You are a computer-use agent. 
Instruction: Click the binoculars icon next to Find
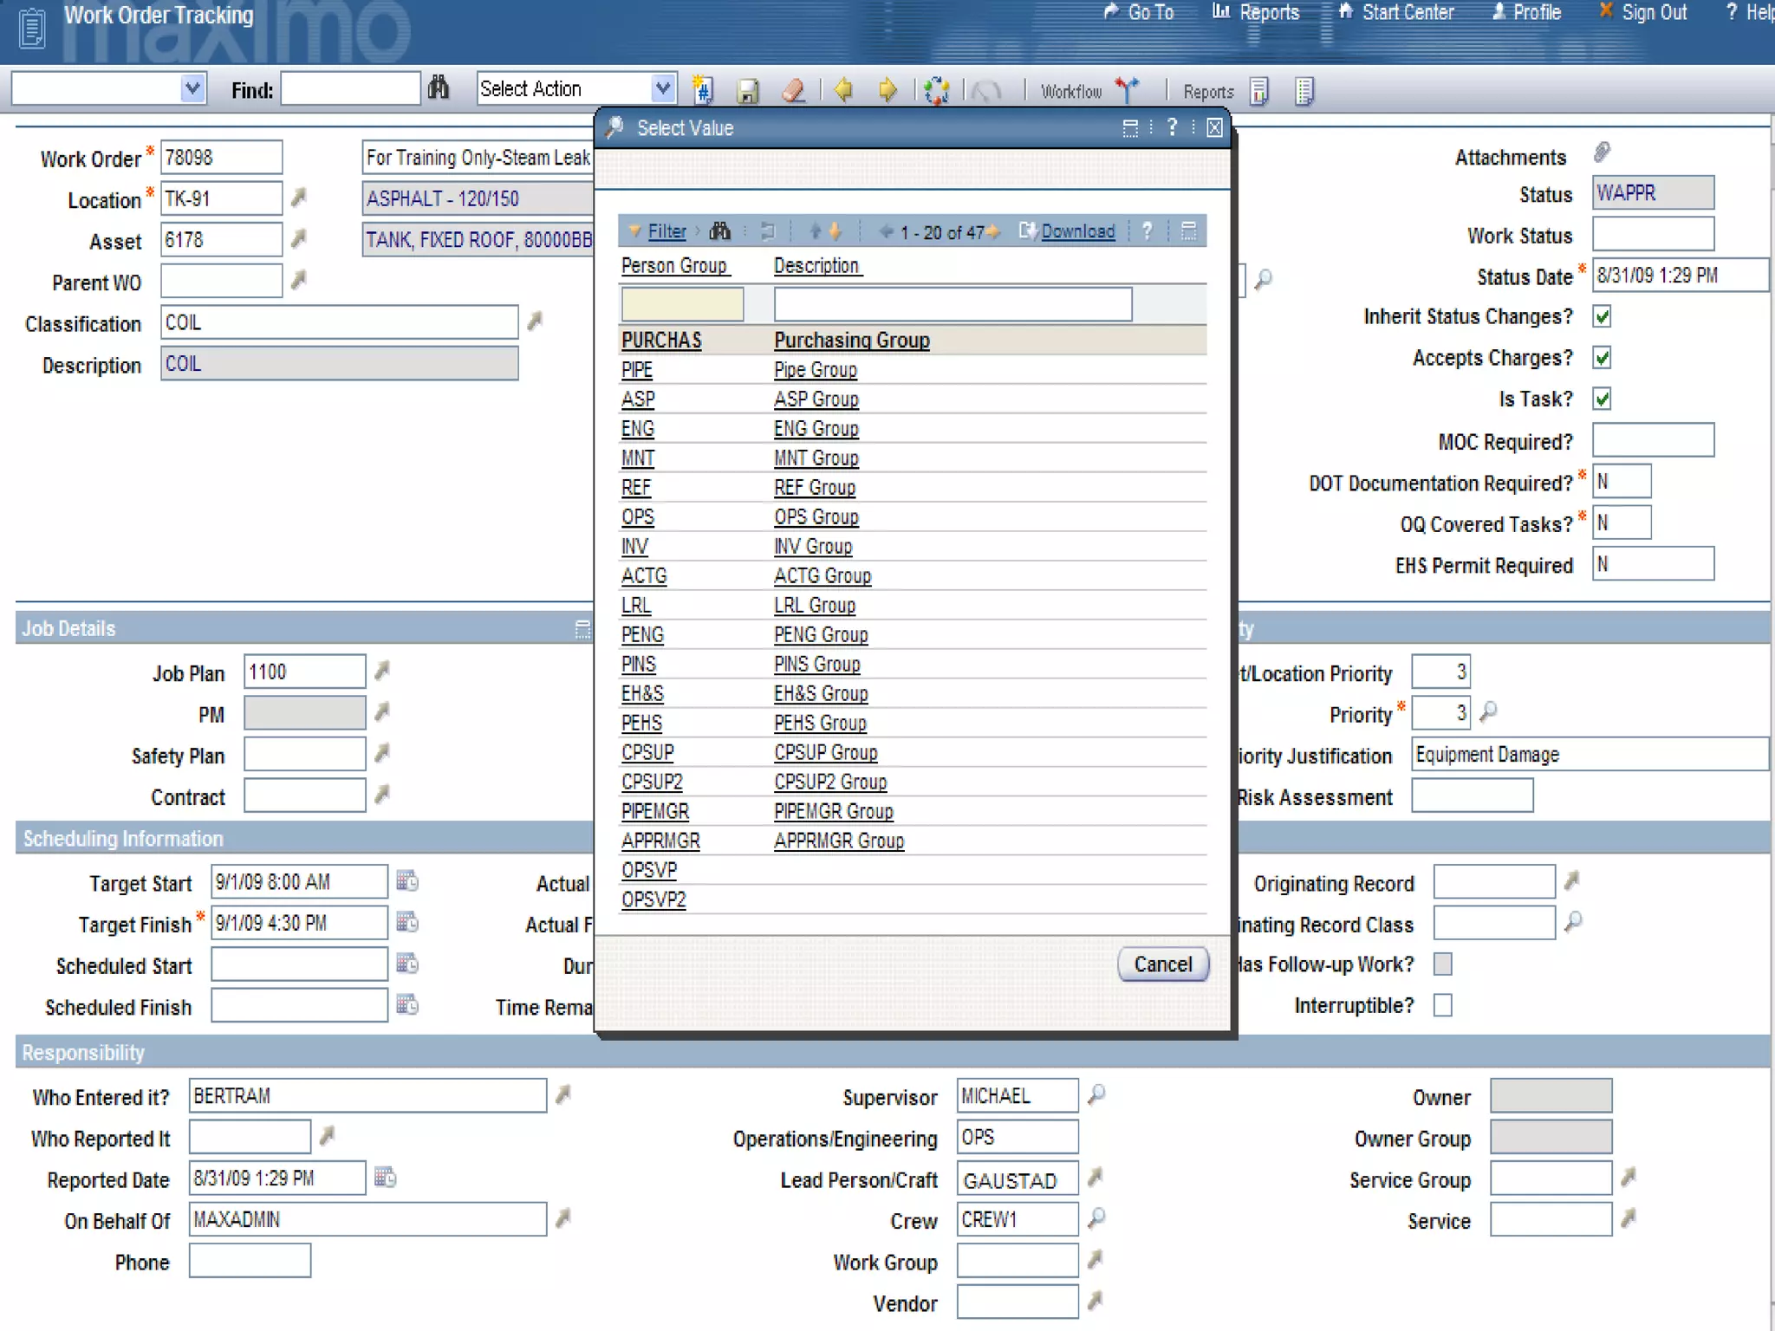tap(439, 88)
